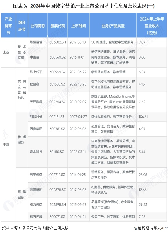Click company name '挖金客'
The image size is (168, 234).
[x=34, y=84]
